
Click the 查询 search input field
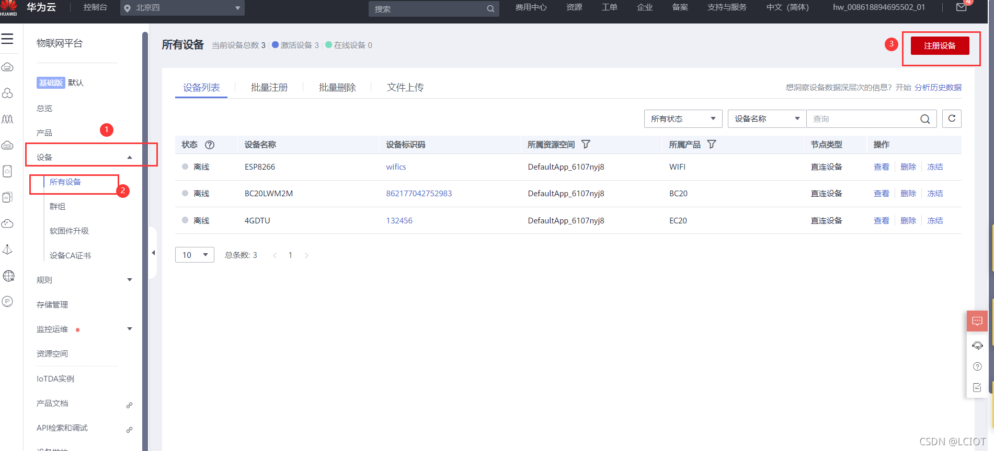pos(863,118)
